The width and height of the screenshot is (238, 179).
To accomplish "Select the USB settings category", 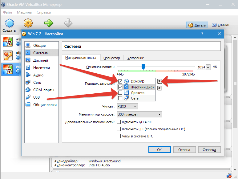I will [x=36, y=97].
